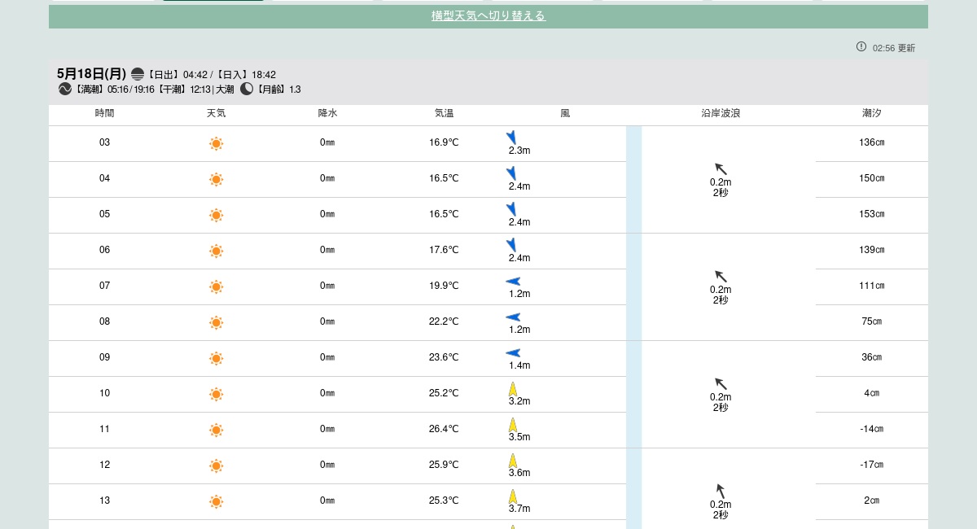Click the 25.3℃ temperature value
Viewport: 977px width, 529px height.
pyautogui.click(x=444, y=501)
